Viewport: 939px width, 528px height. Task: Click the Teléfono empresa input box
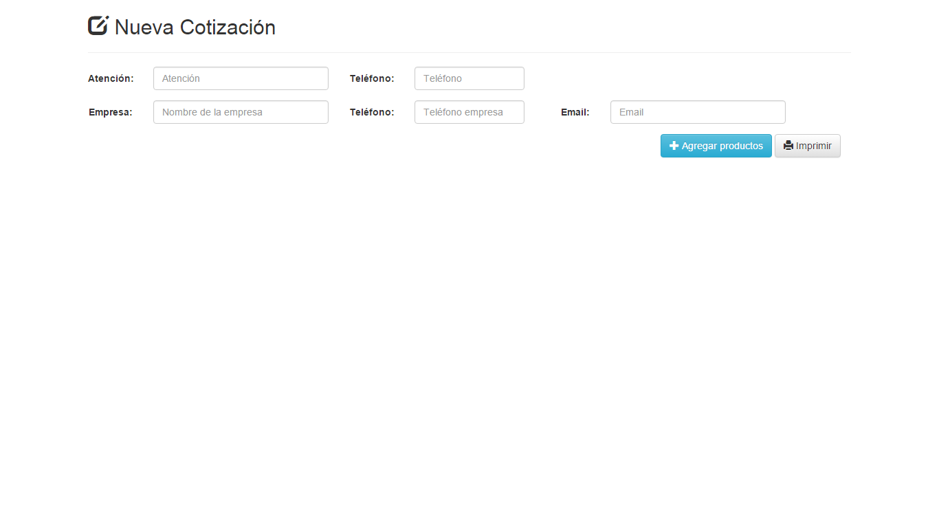[x=469, y=111]
